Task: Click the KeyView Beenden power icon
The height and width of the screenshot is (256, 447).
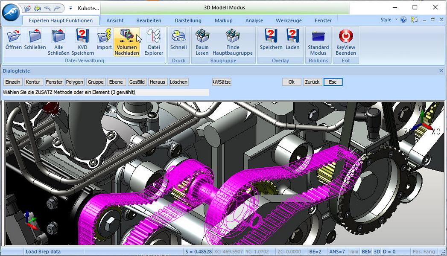Action: [346, 36]
